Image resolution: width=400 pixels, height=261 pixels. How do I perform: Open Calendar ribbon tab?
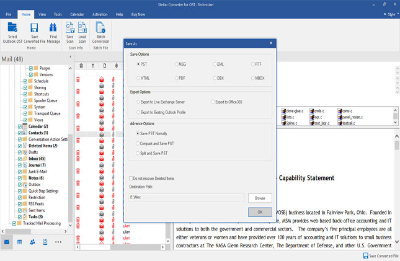pos(77,14)
